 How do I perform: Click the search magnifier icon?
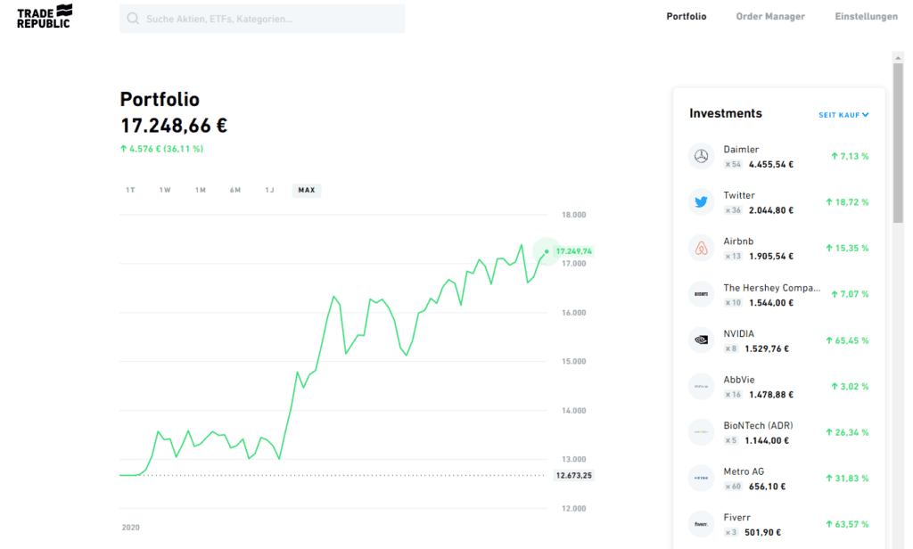pos(133,19)
